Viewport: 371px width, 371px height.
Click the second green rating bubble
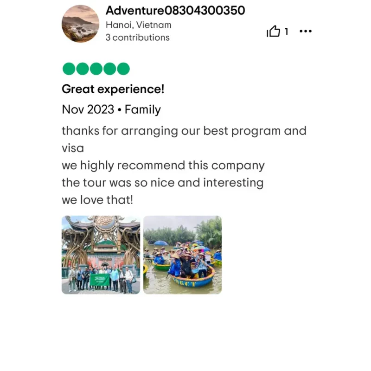[83, 69]
